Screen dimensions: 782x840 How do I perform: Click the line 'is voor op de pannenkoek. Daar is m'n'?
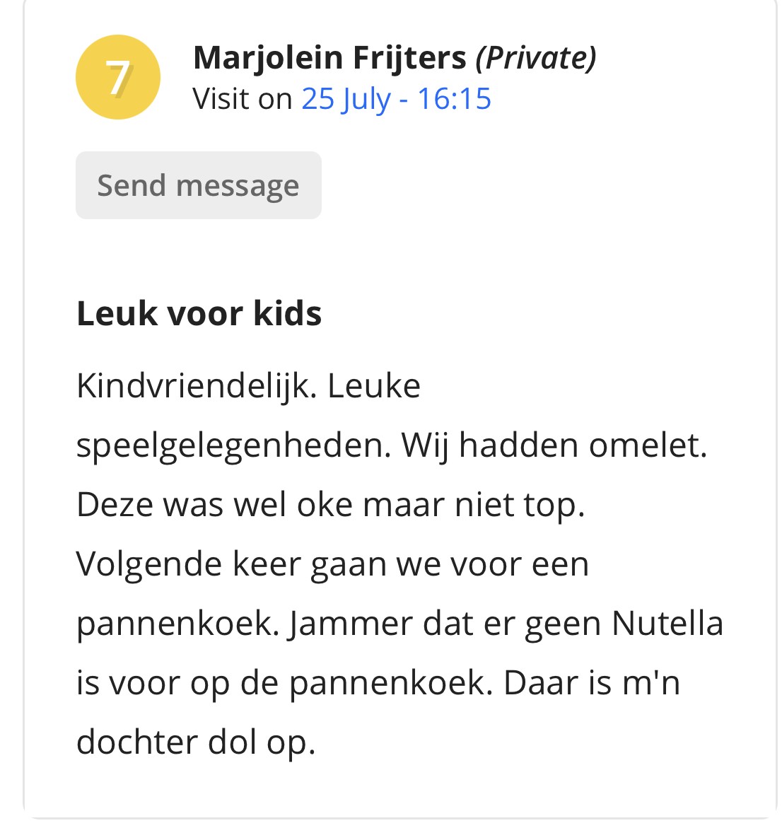click(378, 684)
